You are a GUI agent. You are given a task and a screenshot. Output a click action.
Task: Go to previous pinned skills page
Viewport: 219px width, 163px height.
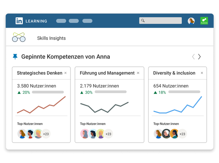click(x=193, y=57)
